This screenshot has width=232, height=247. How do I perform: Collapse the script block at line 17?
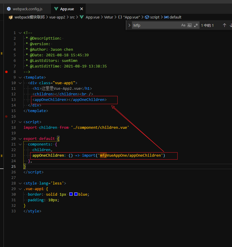[20, 122]
